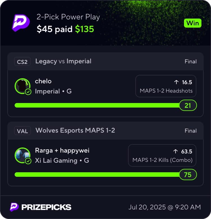Click the MAPS 1-2 Headshots stat box
Viewport: 211px width, 219px height.
(166, 86)
